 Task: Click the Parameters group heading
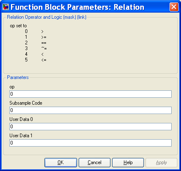(x=18, y=77)
